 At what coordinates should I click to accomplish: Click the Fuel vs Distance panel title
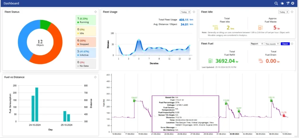[x=15, y=77]
